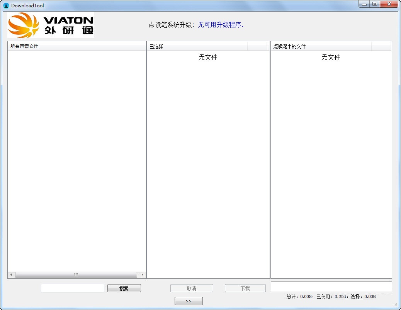Focus the search text field beside 搜索
This screenshot has width=401, height=310.
[x=73, y=288]
